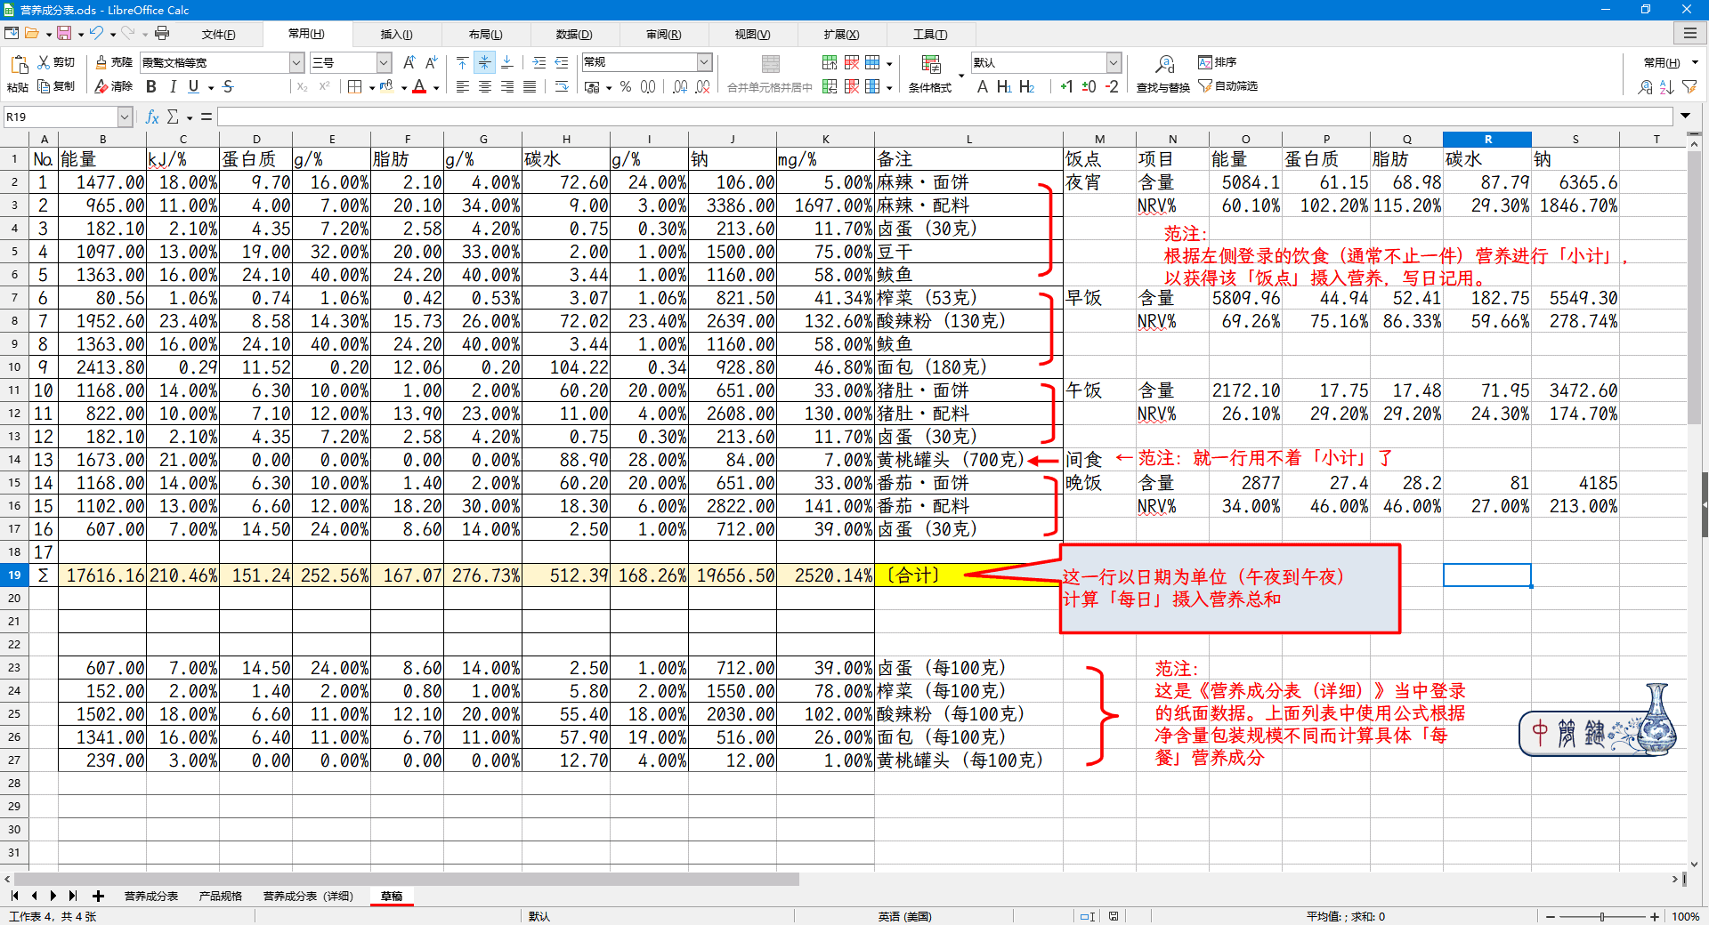Screen dimensions: 1709x925
Task: Open the Name Box R19 dropdown
Action: [x=125, y=117]
